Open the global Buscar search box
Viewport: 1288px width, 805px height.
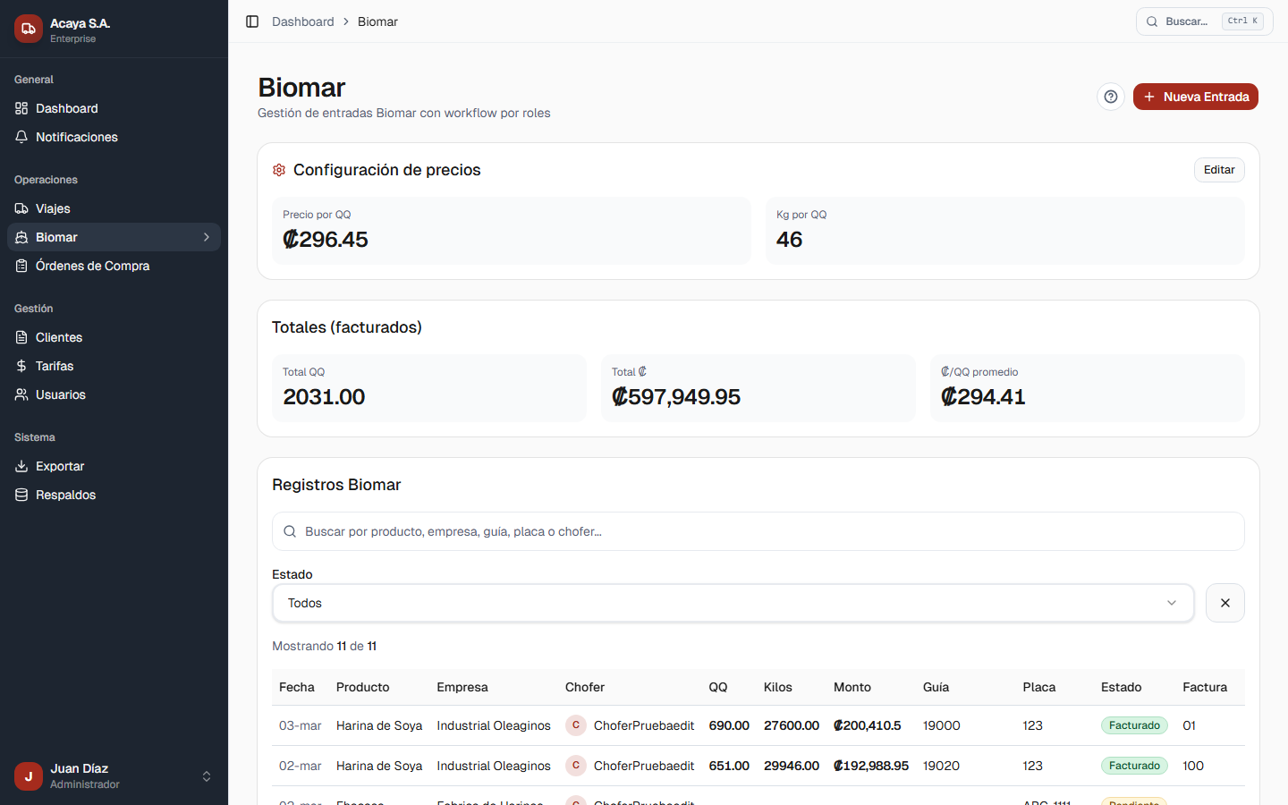click(x=1203, y=21)
